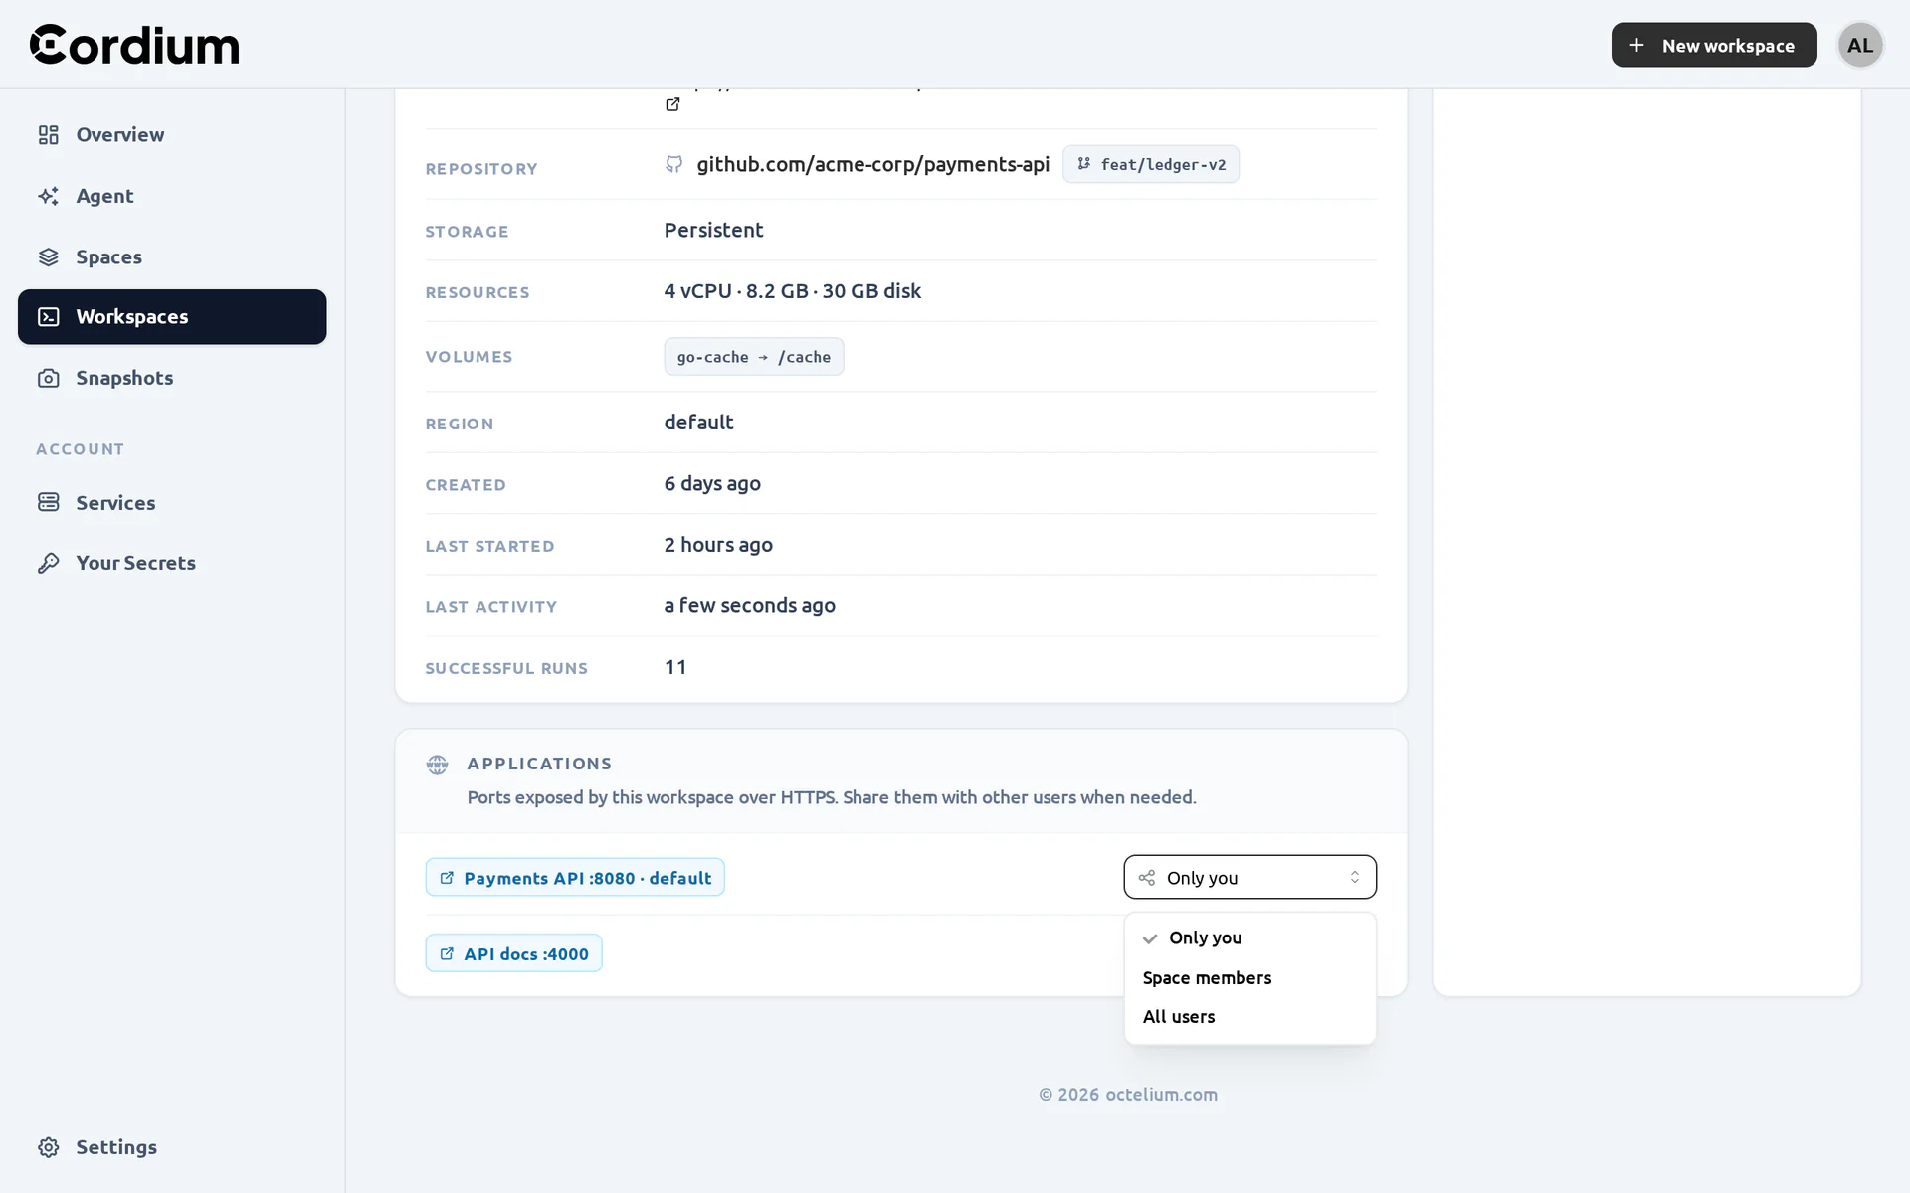Viewport: 1910px width, 1193px height.
Task: Click the Workspaces terminal icon
Action: [x=49, y=316]
